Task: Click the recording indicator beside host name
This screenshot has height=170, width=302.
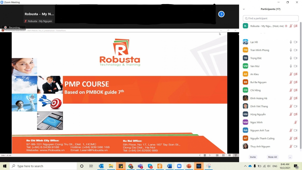Action: click(286, 26)
